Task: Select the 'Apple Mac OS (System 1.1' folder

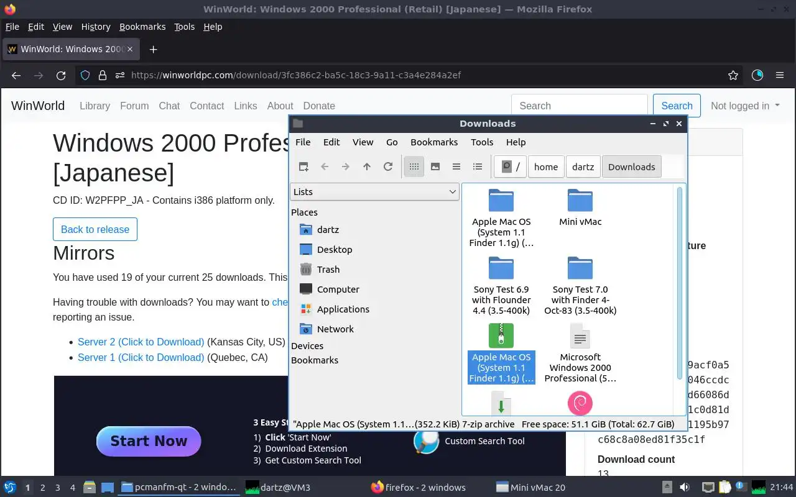Action: pyautogui.click(x=501, y=218)
